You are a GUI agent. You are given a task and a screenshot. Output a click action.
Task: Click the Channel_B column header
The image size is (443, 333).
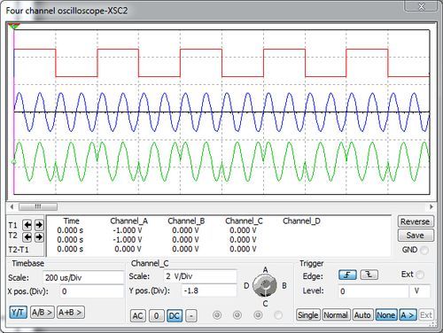[x=186, y=221]
